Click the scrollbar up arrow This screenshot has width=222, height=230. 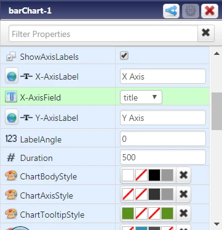click(x=216, y=54)
